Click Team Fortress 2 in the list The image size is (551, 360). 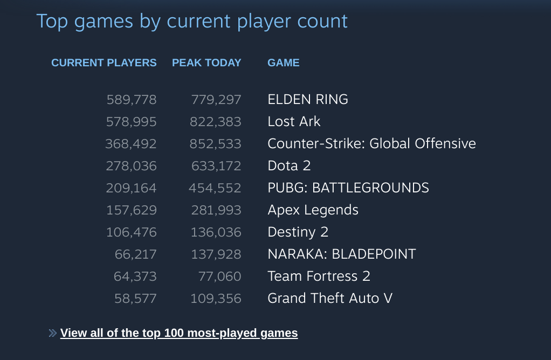pos(319,276)
